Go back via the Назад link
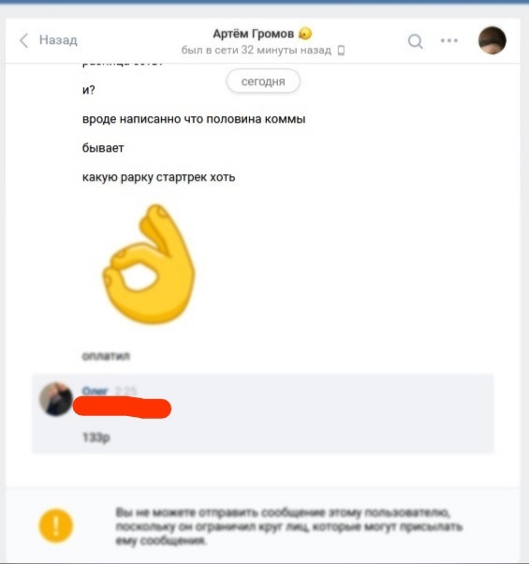 (58, 40)
